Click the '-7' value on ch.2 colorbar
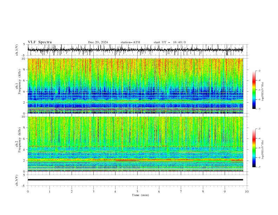 259,167
